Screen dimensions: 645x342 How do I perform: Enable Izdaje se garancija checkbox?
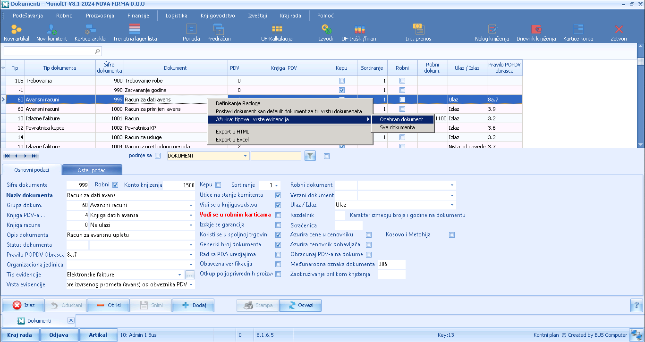coord(278,225)
